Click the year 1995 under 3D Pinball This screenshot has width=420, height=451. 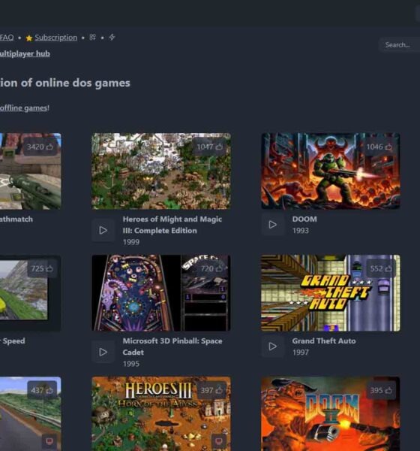[x=131, y=364]
